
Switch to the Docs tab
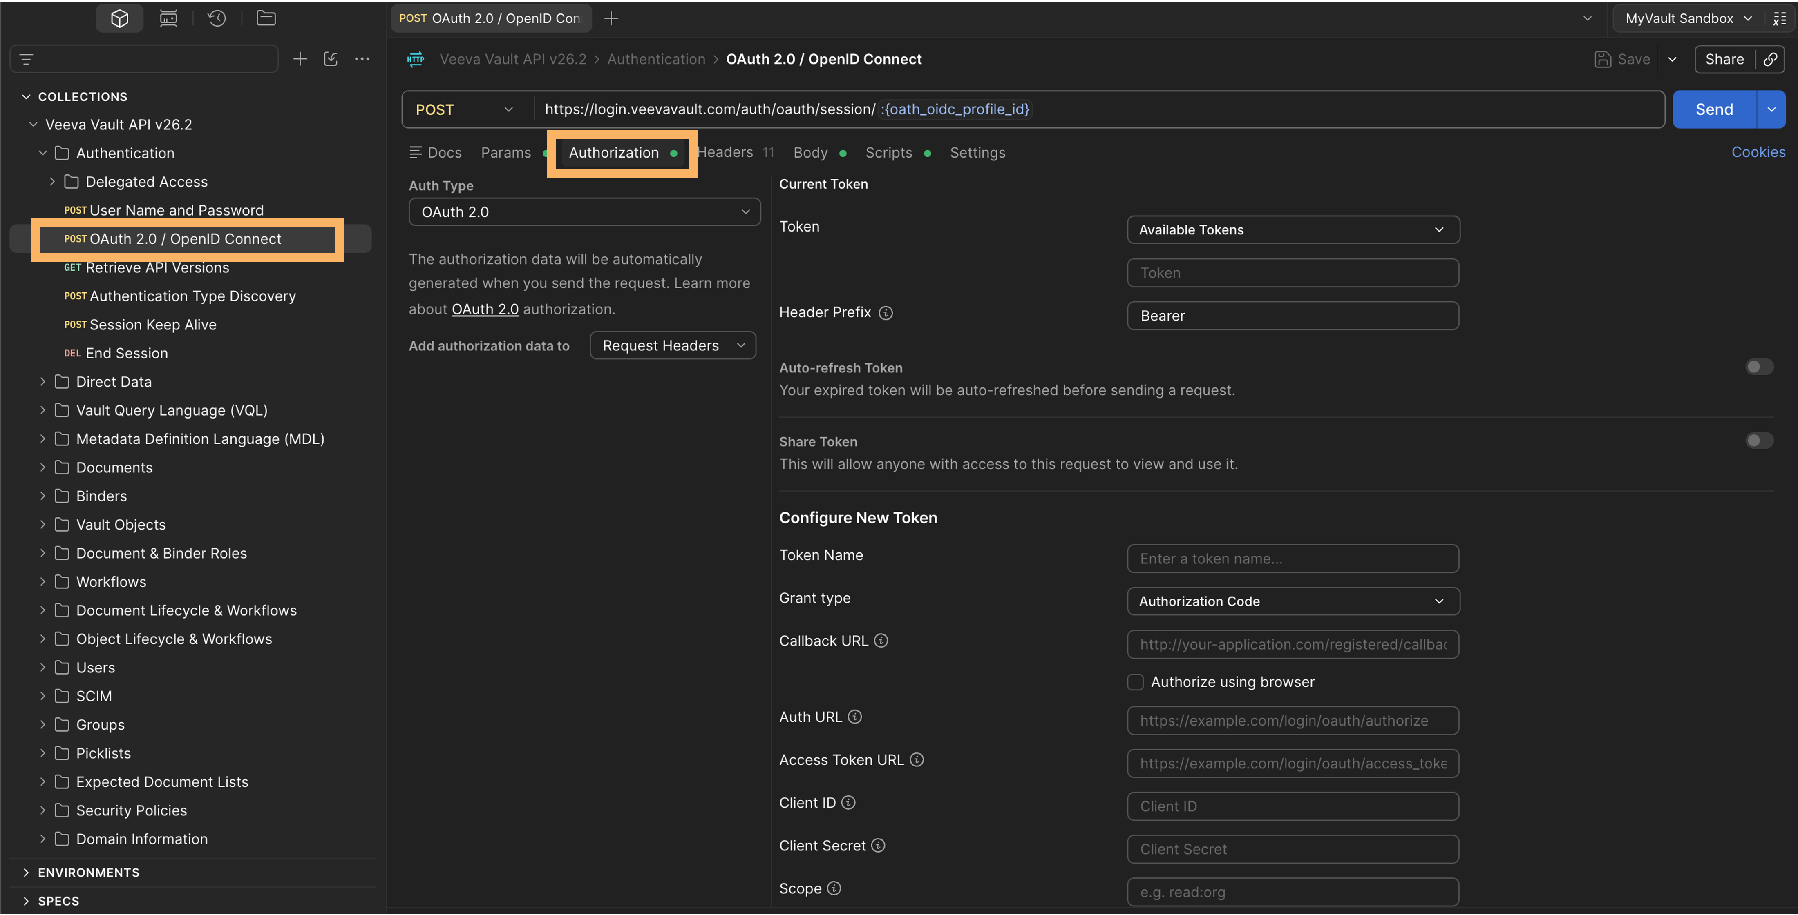(x=436, y=153)
